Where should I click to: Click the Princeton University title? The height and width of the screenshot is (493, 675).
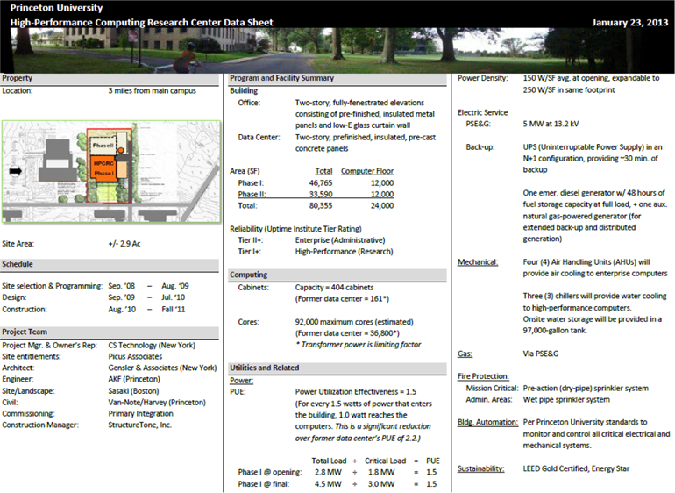[50, 8]
